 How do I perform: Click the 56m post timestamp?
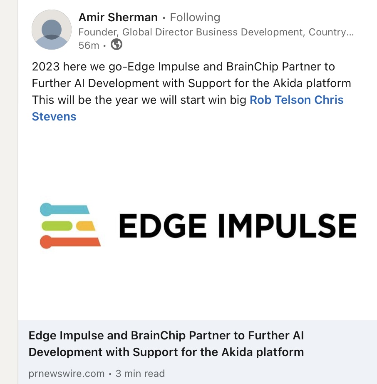(x=88, y=45)
